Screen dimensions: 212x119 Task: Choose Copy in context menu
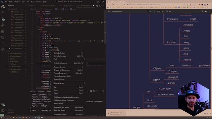pos(69,90)
